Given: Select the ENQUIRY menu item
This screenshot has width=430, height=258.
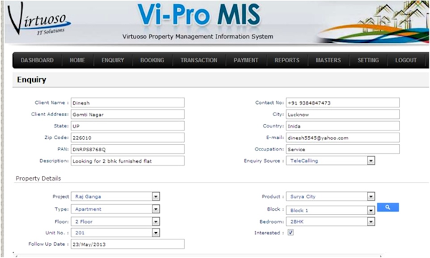Looking at the screenshot, I should [x=113, y=60].
